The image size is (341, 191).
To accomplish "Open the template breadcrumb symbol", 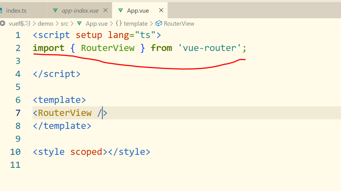I will [x=136, y=23].
